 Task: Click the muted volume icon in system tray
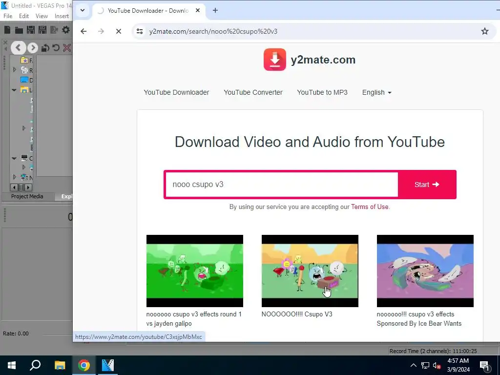click(437, 365)
